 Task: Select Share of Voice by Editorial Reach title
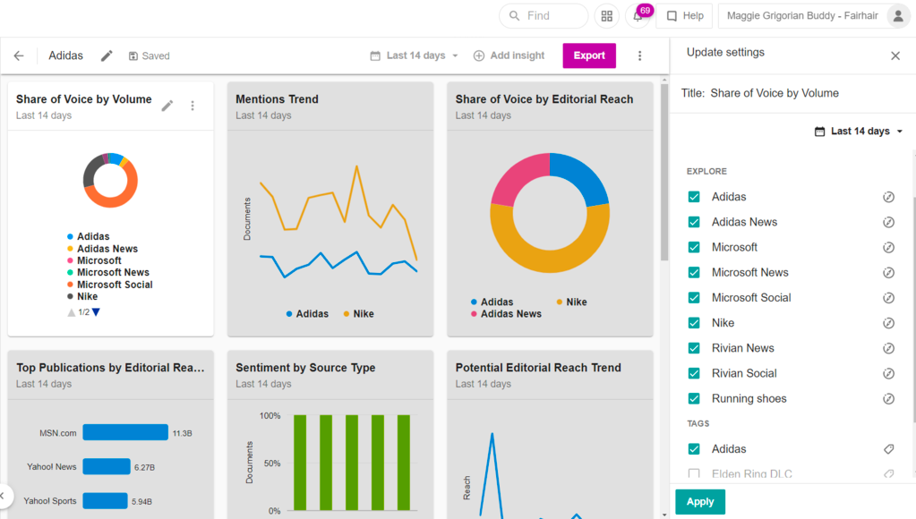pos(544,99)
